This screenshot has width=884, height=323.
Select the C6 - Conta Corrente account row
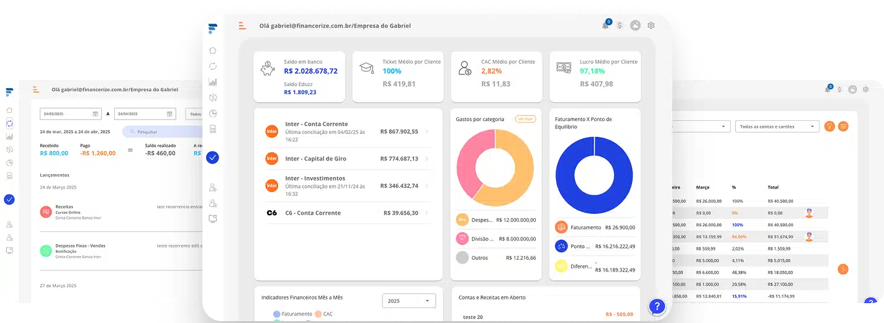point(348,213)
